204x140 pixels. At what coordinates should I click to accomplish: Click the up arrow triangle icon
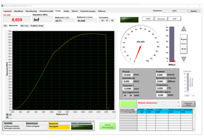[184, 29]
